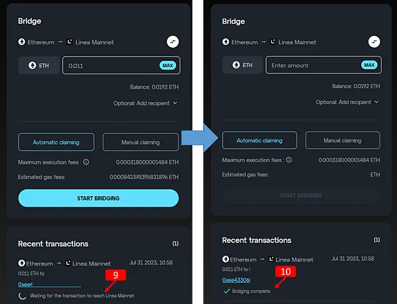Click left 0.000318000001484 ETH fee value
This screenshot has height=304, width=397.
(x=148, y=162)
